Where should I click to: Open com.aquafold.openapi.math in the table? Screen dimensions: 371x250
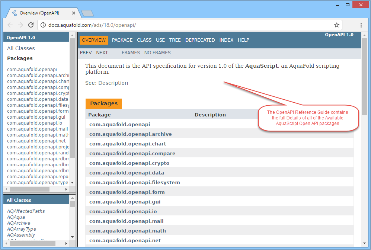click(x=128, y=231)
